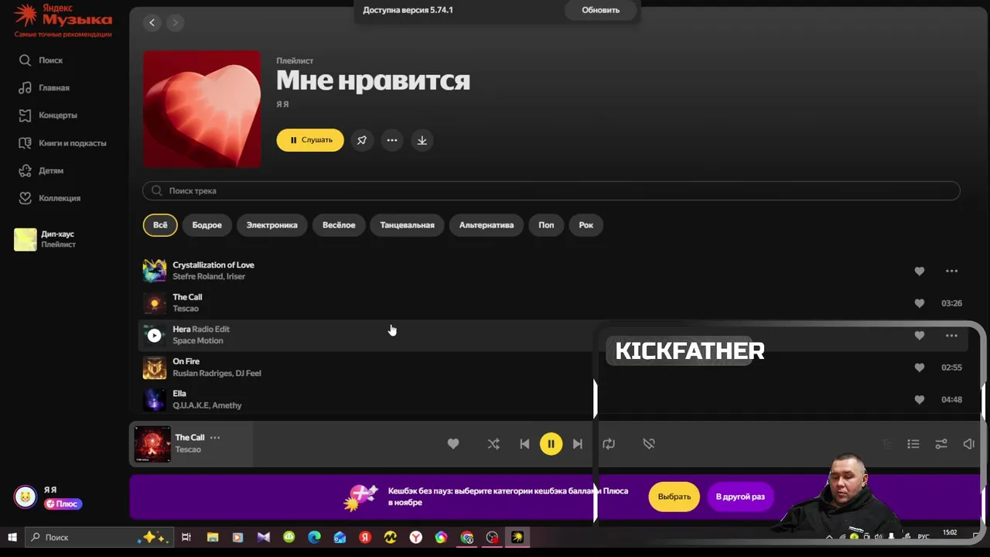This screenshot has height=557, width=990.
Task: Click the Crystallization of Love track title
Action: tap(213, 265)
